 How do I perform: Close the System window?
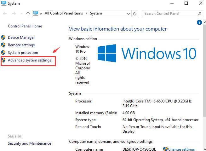click(x=201, y=3)
